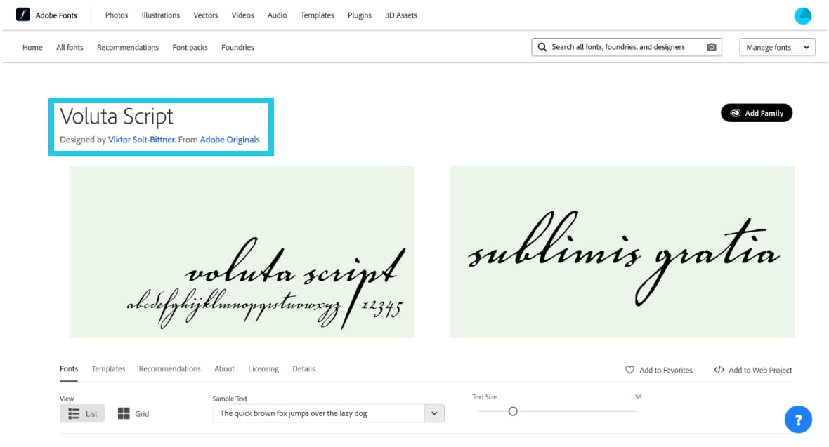Switch to the Details tab
The height and width of the screenshot is (447, 829).
click(303, 369)
